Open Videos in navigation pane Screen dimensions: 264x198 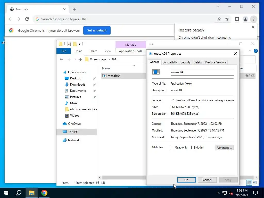click(x=75, y=115)
